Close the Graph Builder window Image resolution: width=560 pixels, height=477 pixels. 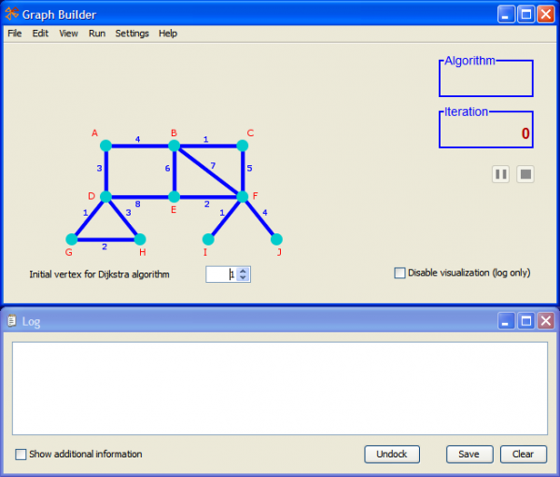pyautogui.click(x=546, y=15)
